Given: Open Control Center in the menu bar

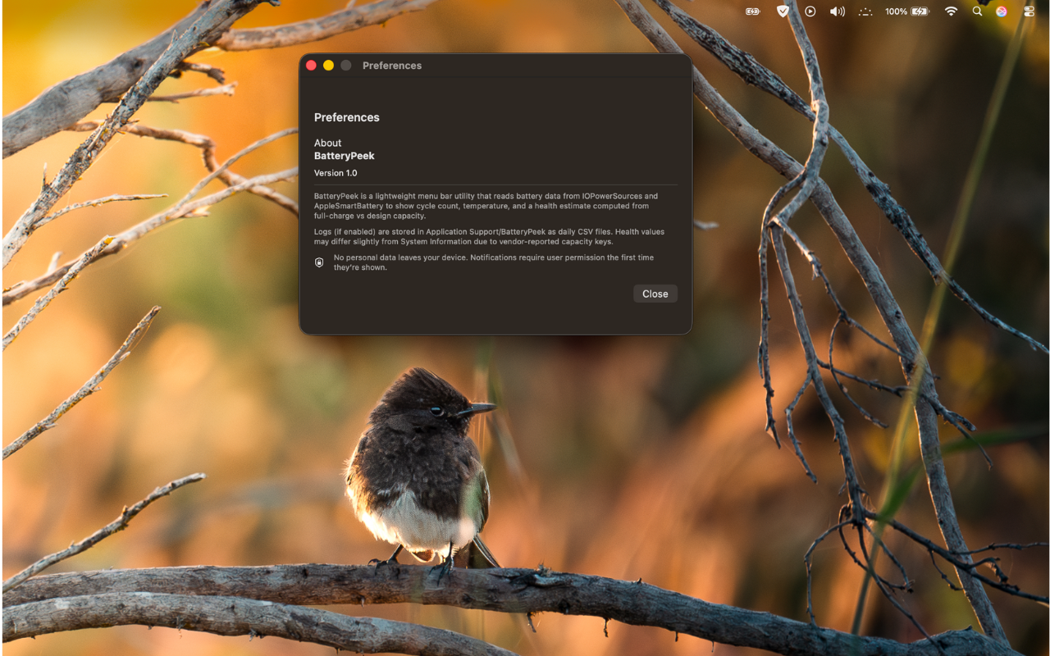Looking at the screenshot, I should [x=1028, y=11].
